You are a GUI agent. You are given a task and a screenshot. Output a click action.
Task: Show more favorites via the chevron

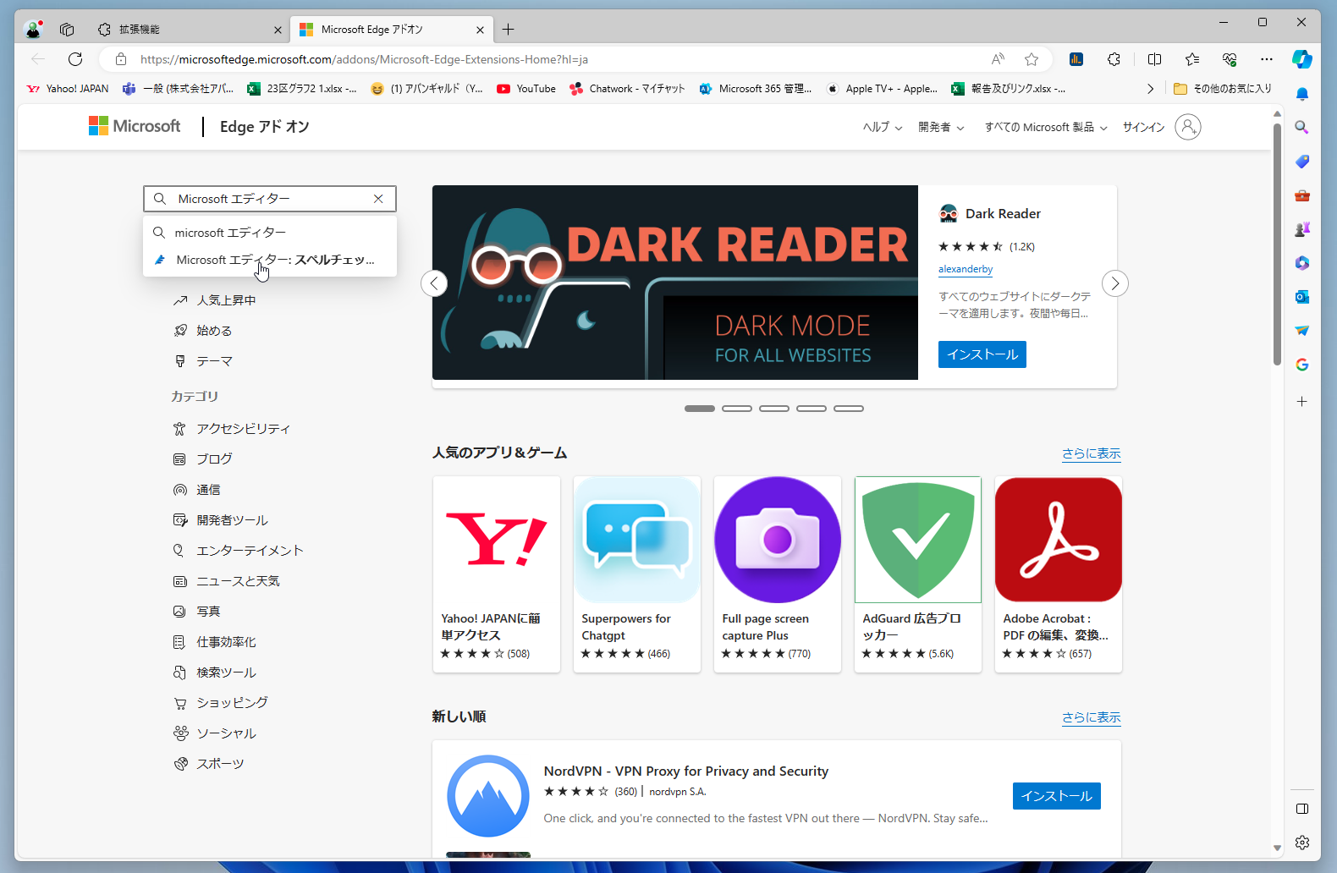coord(1150,89)
